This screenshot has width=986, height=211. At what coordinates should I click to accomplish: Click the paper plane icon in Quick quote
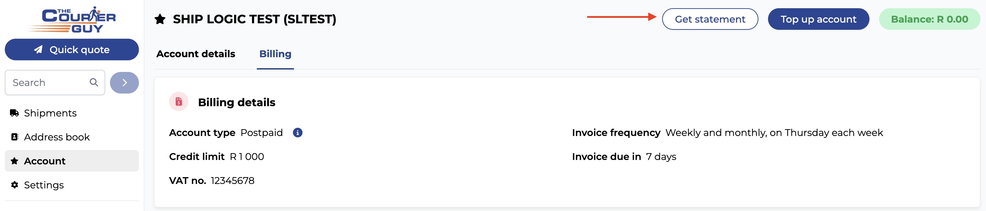pyautogui.click(x=38, y=50)
